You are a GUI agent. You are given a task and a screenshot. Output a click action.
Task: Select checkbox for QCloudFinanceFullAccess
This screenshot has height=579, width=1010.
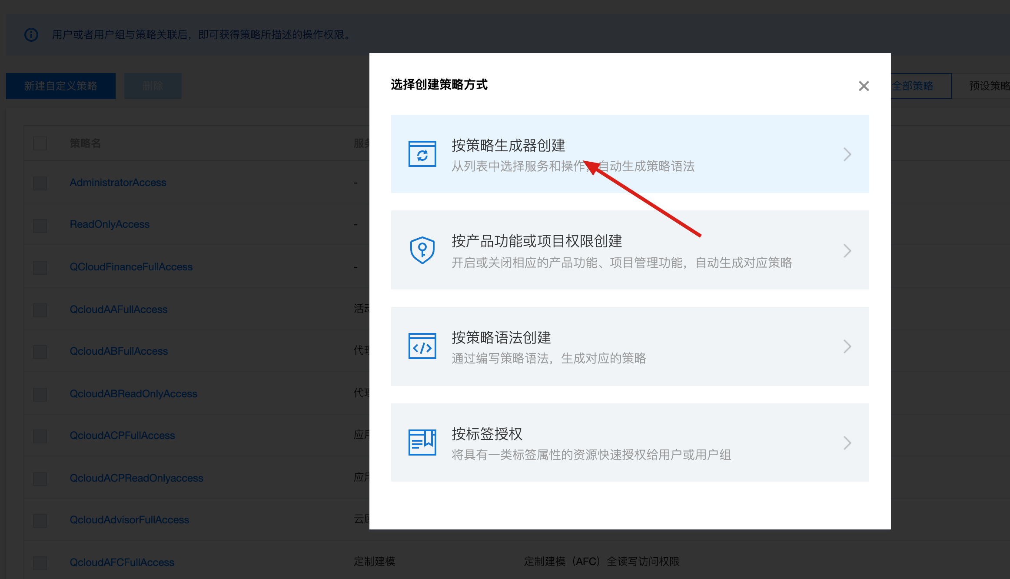coord(40,267)
